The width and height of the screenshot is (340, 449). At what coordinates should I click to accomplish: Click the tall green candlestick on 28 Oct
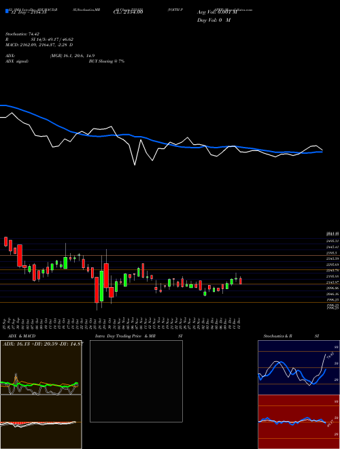point(101,286)
